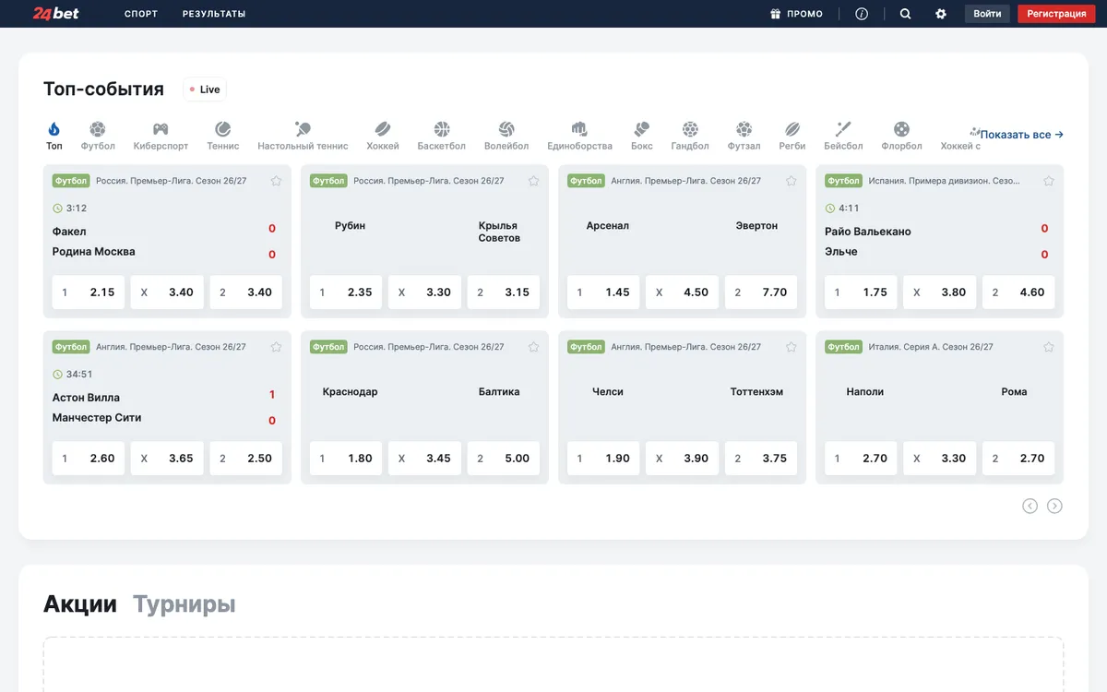Switch to the Акции tab

[80, 604]
